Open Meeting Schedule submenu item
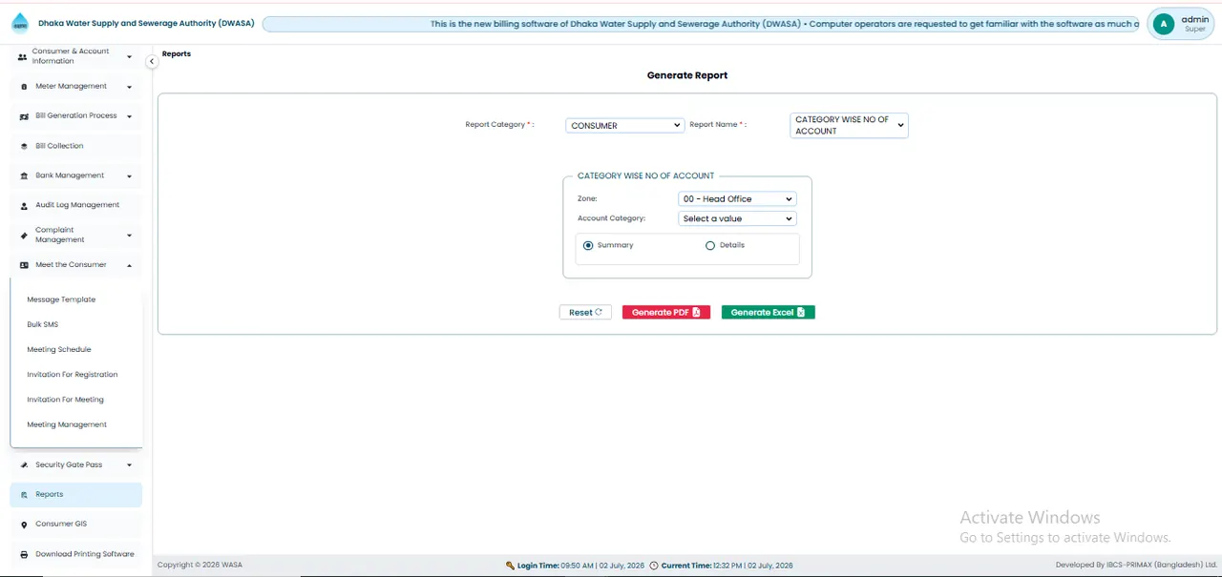The width and height of the screenshot is (1222, 577). pyautogui.click(x=59, y=350)
